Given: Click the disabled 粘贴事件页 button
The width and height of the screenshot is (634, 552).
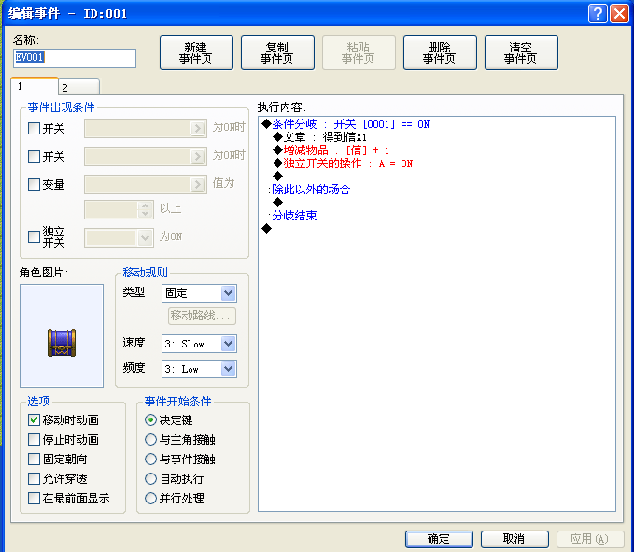Looking at the screenshot, I should [x=359, y=52].
